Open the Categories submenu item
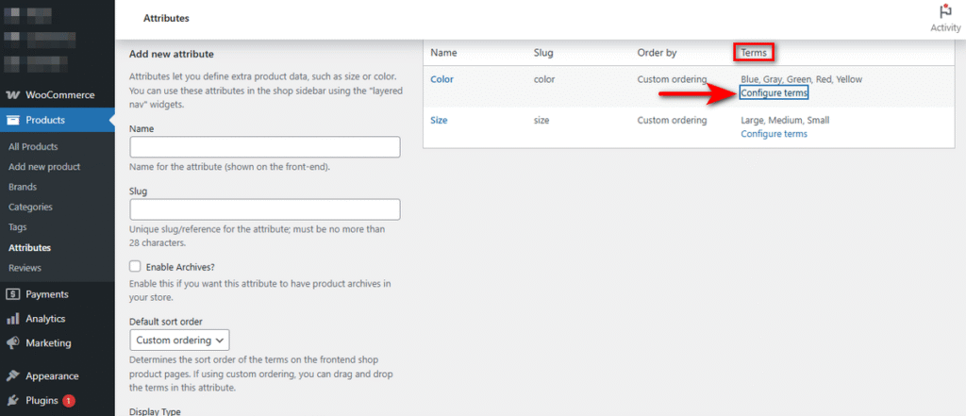Screen dimensions: 966x416 point(31,208)
